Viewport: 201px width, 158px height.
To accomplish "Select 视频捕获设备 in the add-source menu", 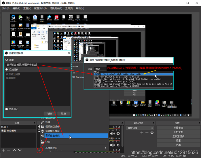I will tap(75, 127).
